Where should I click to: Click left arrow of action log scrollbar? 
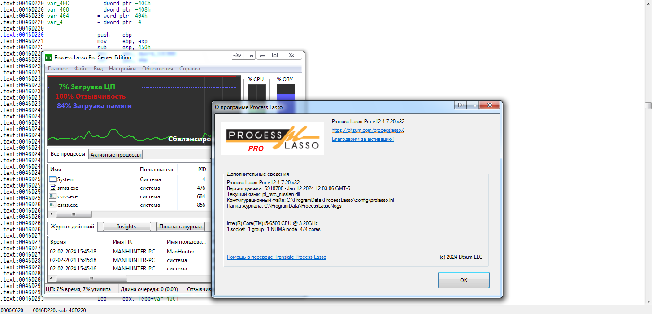[x=51, y=279]
